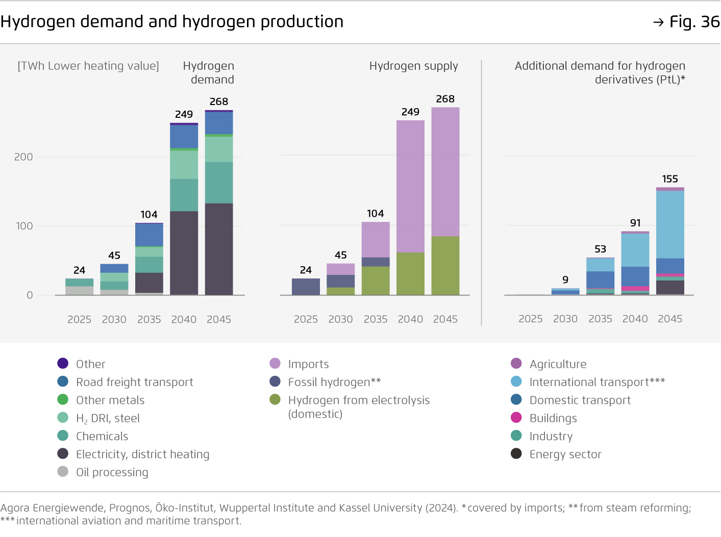Click the 'Oil processing' legend label

click(112, 472)
